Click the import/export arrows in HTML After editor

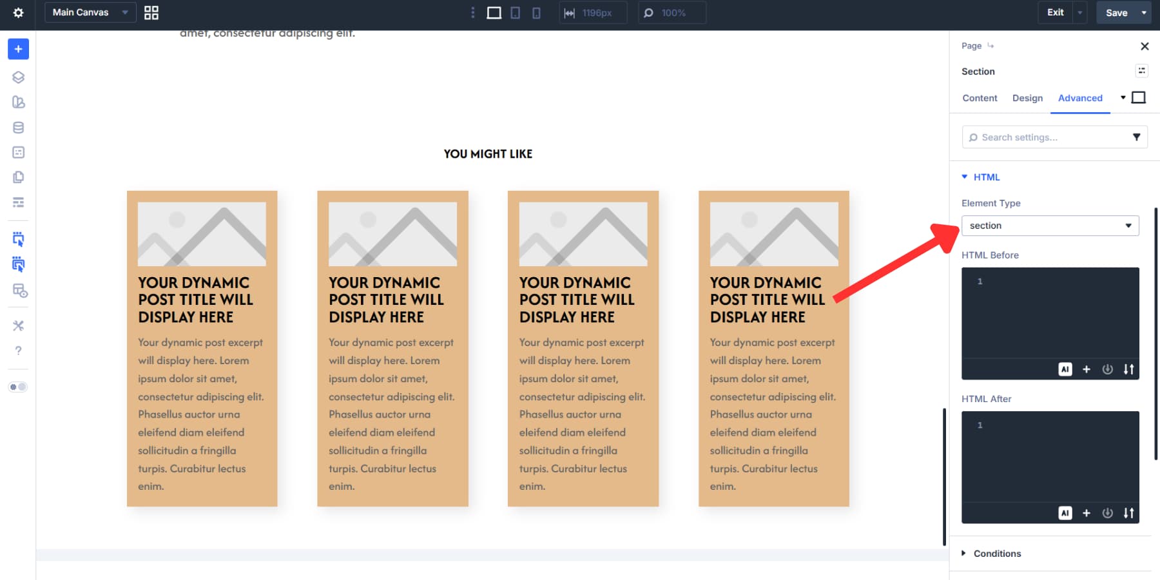point(1129,513)
